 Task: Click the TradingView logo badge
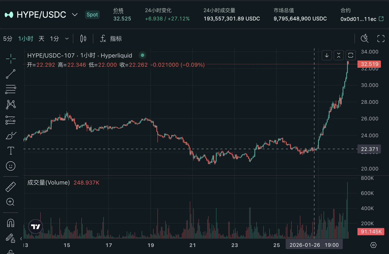35,226
